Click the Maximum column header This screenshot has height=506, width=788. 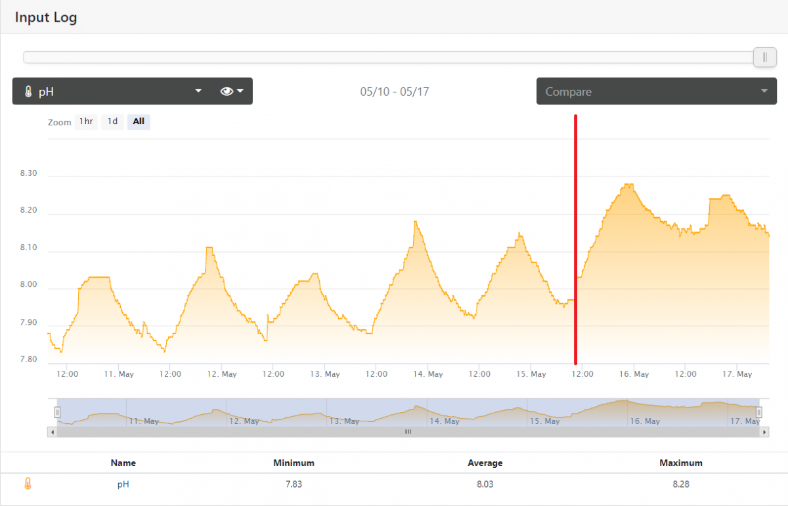(681, 463)
